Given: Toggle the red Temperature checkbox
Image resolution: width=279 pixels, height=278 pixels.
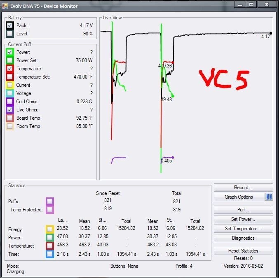Looking at the screenshot, I should 10,69.
